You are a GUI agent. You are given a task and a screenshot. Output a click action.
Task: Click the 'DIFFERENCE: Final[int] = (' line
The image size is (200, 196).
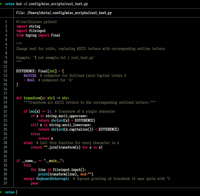pyautogui.click(x=40, y=71)
